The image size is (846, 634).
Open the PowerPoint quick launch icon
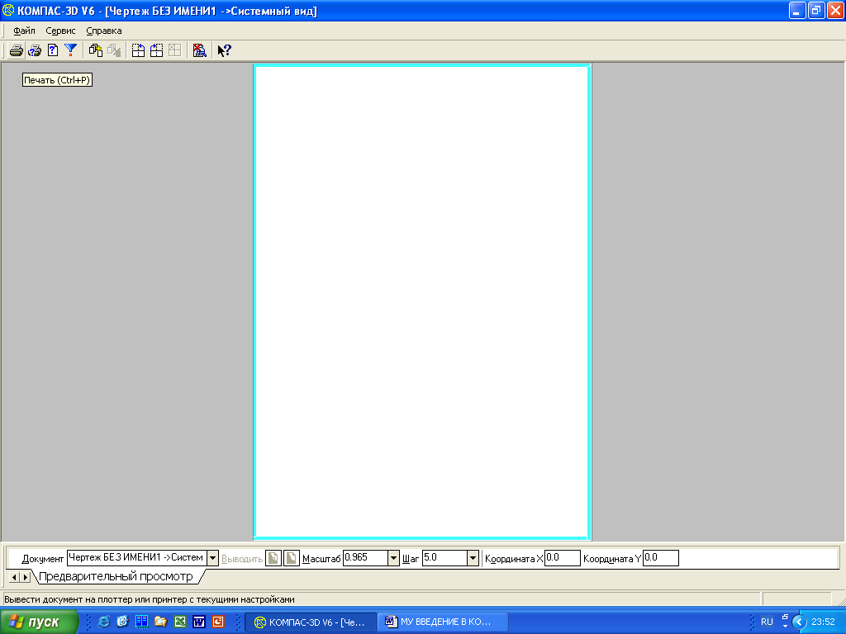(218, 622)
